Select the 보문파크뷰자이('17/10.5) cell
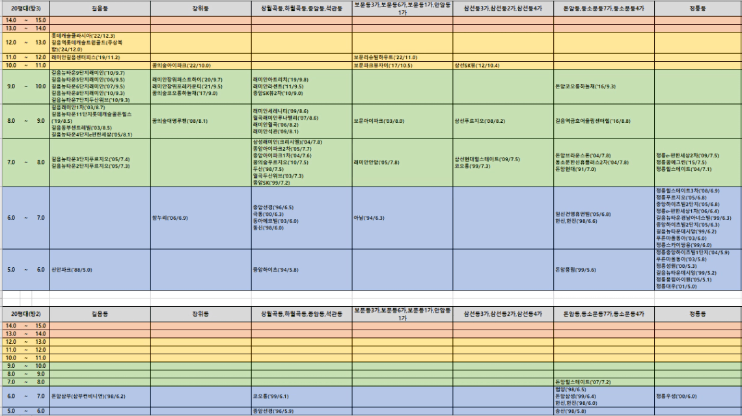The height and width of the screenshot is (416, 742). tap(402, 65)
